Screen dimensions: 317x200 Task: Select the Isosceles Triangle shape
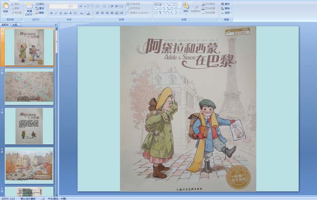point(160,9)
